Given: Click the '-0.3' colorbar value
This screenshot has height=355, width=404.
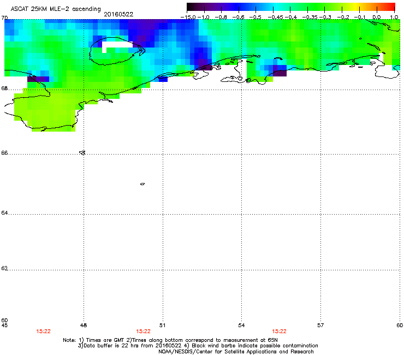Looking at the screenshot, I should click(x=325, y=17).
